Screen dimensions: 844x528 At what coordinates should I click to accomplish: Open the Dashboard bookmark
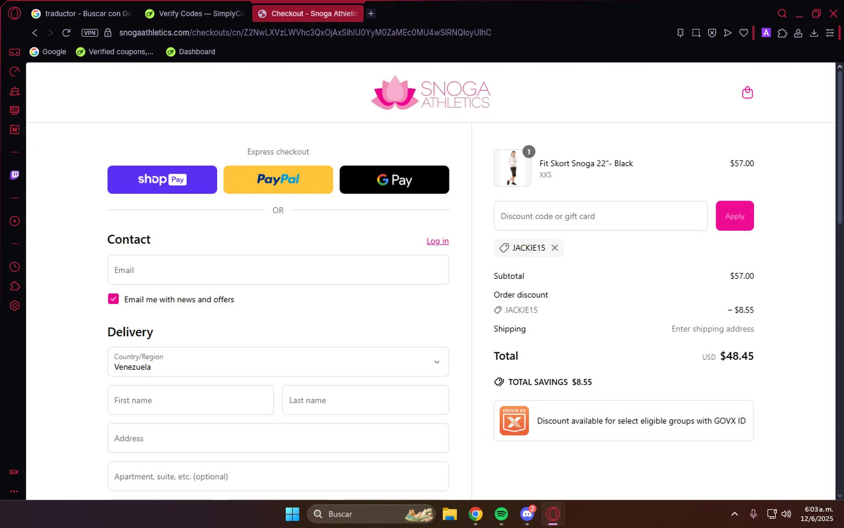tap(191, 52)
